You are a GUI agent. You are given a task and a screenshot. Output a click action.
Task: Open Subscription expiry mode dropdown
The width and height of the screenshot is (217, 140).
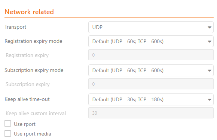(x=151, y=70)
